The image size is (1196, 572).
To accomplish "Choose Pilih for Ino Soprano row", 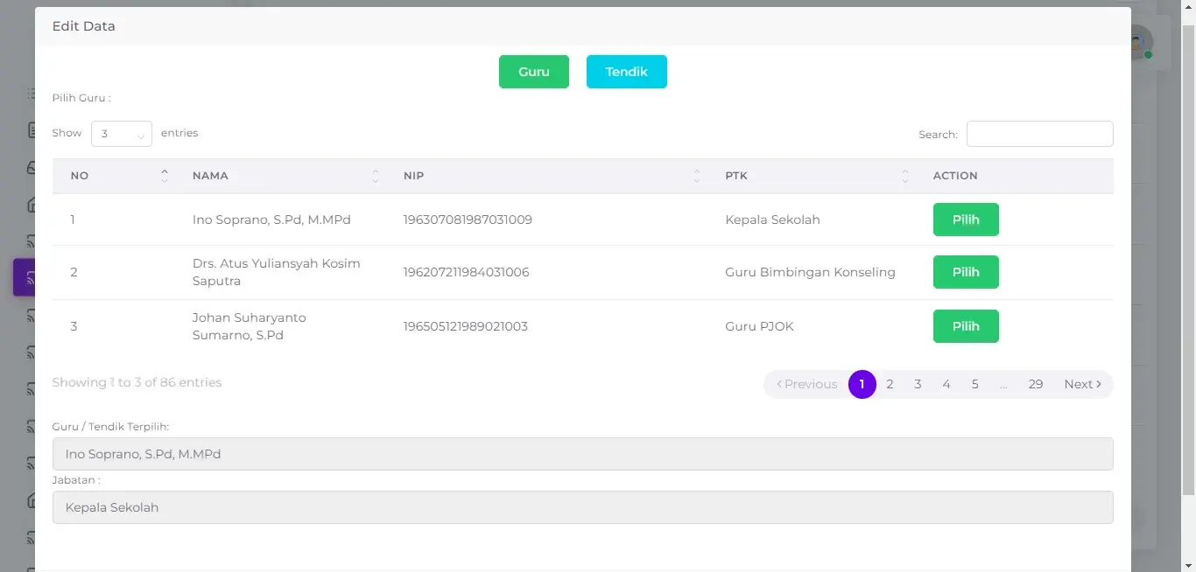I will click(966, 220).
